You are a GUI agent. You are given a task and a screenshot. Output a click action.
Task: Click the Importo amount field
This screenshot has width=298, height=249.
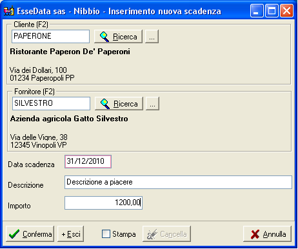(x=103, y=203)
